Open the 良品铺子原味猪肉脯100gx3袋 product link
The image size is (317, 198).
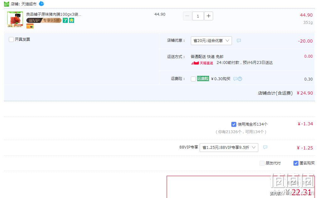[x=54, y=14]
